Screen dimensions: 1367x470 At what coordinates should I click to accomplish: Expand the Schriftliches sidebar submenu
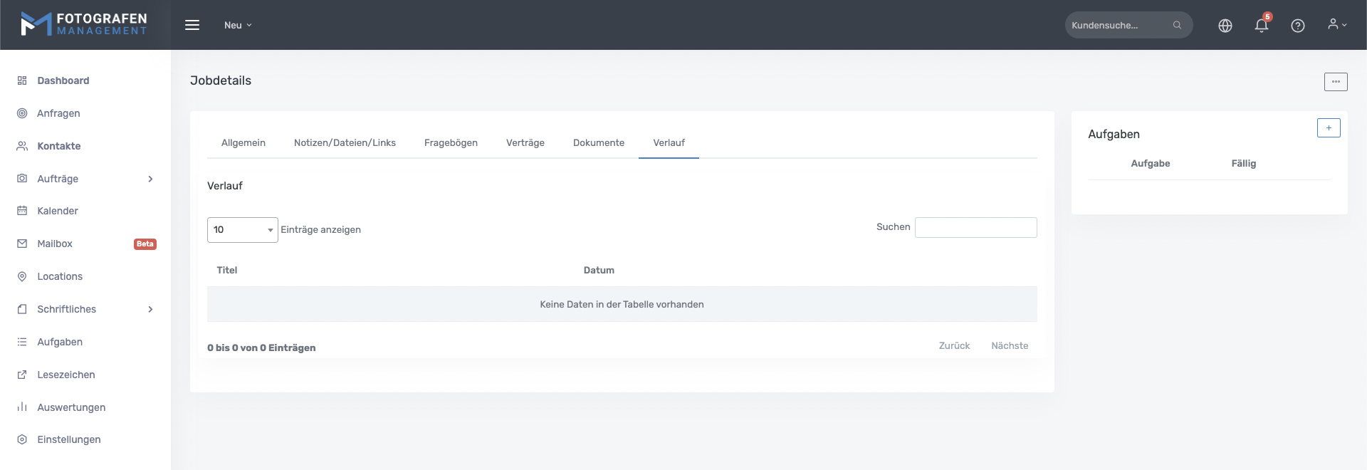click(x=150, y=309)
